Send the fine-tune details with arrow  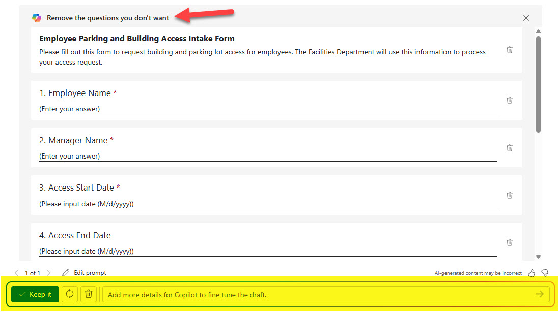[x=540, y=294]
